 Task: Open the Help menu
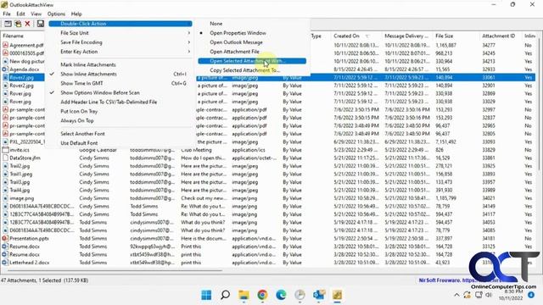coord(76,14)
